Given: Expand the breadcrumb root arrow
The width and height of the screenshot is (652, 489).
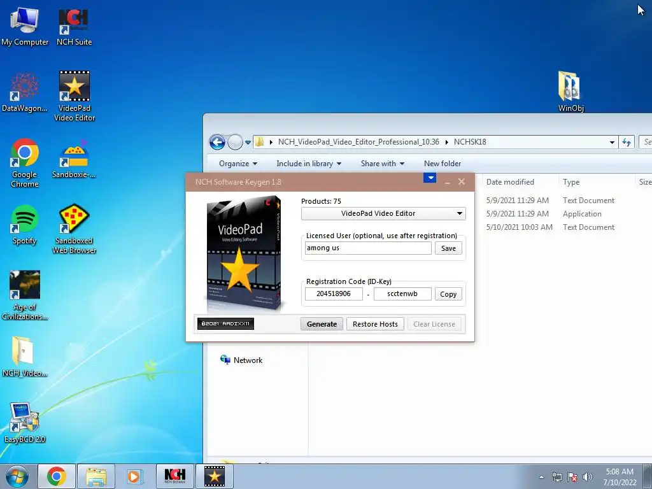Looking at the screenshot, I should tap(271, 142).
